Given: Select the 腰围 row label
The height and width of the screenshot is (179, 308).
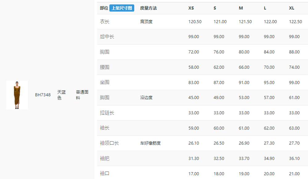Looking at the screenshot, I should coord(104,67).
